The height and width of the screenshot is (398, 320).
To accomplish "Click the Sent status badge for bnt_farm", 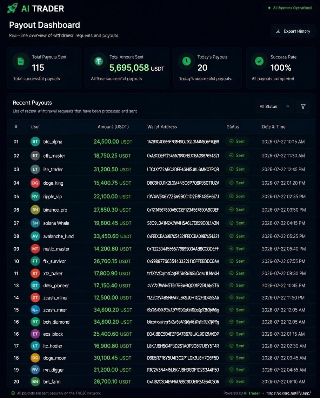I will point(237,381).
